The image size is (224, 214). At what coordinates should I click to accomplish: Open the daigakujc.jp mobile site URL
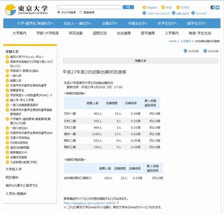point(90,203)
